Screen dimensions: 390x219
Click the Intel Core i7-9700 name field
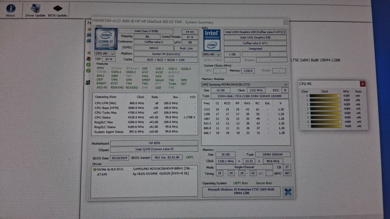146,31
